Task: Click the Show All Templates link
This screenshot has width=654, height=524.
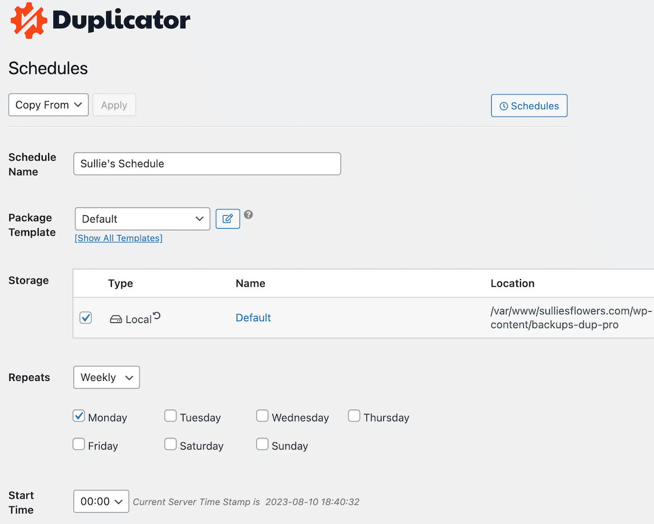Action: click(118, 238)
